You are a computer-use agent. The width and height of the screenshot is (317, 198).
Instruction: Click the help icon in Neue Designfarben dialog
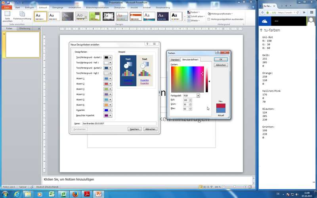147,44
